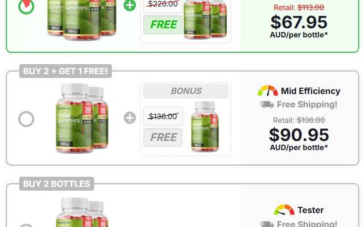Click the $90.95 price text
Viewport: 364px width, 227px height.
tap(299, 135)
